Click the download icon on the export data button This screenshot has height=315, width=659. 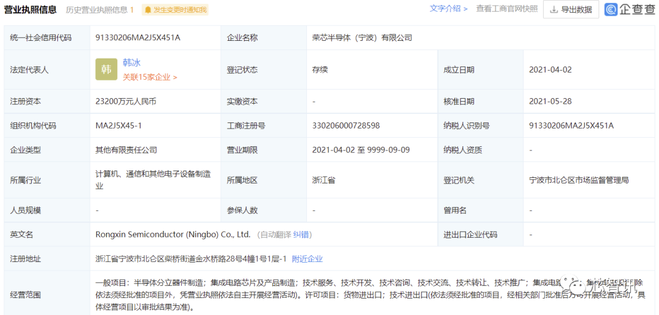[x=554, y=9]
